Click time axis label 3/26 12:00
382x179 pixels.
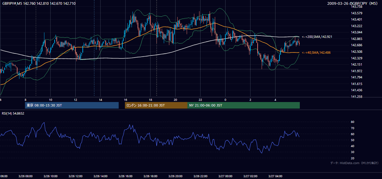pos(75,176)
